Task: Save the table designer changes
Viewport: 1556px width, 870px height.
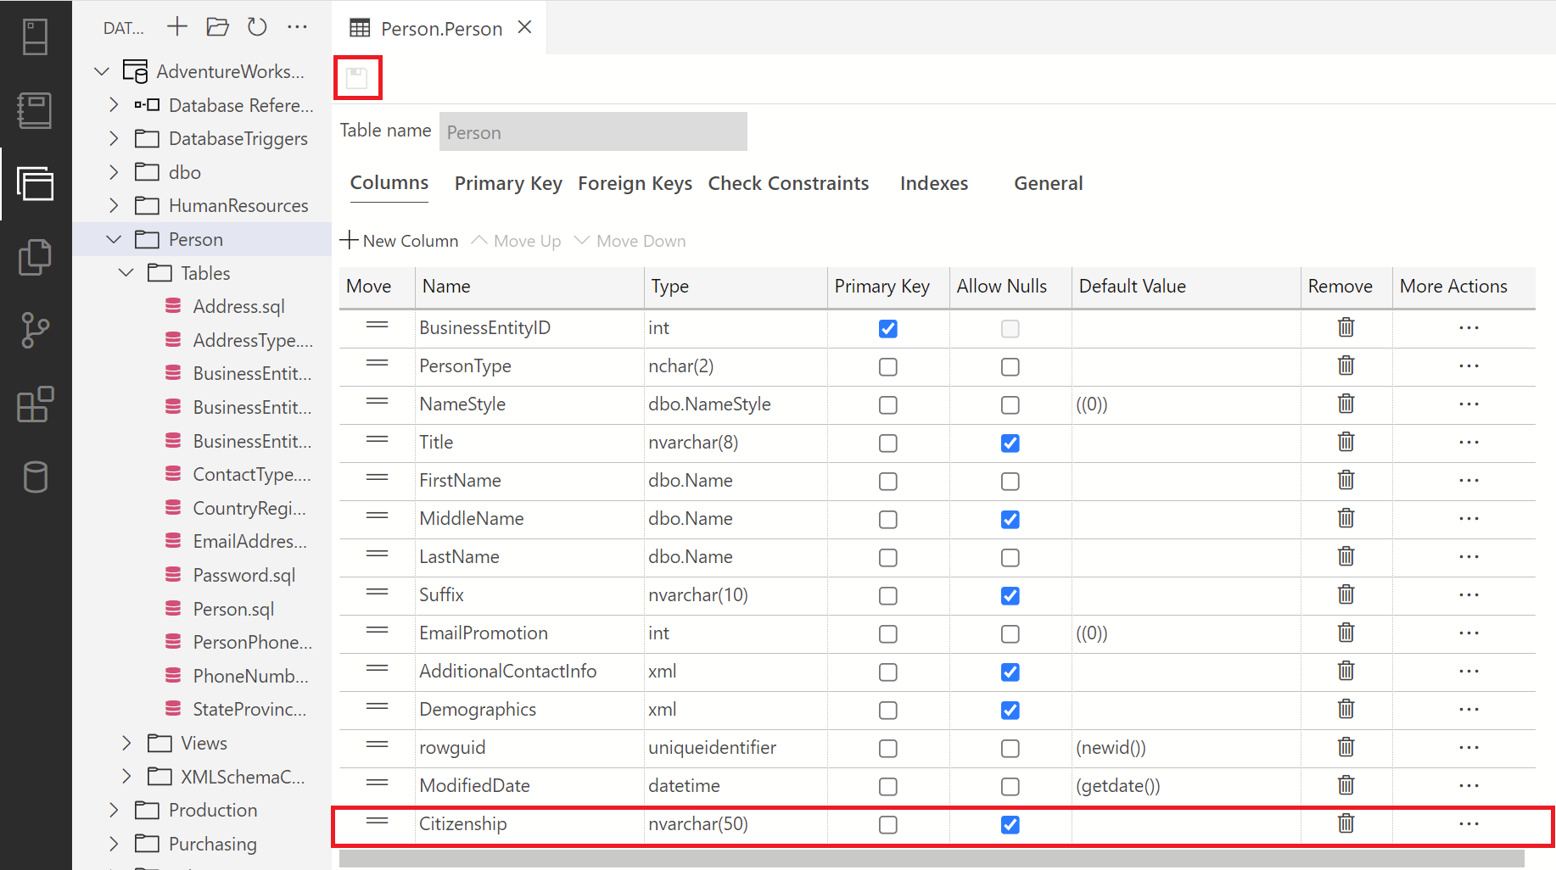Action: click(357, 77)
